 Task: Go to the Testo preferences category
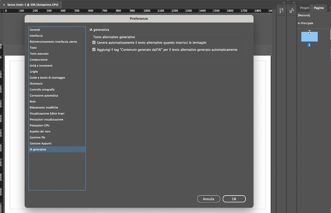(57, 48)
